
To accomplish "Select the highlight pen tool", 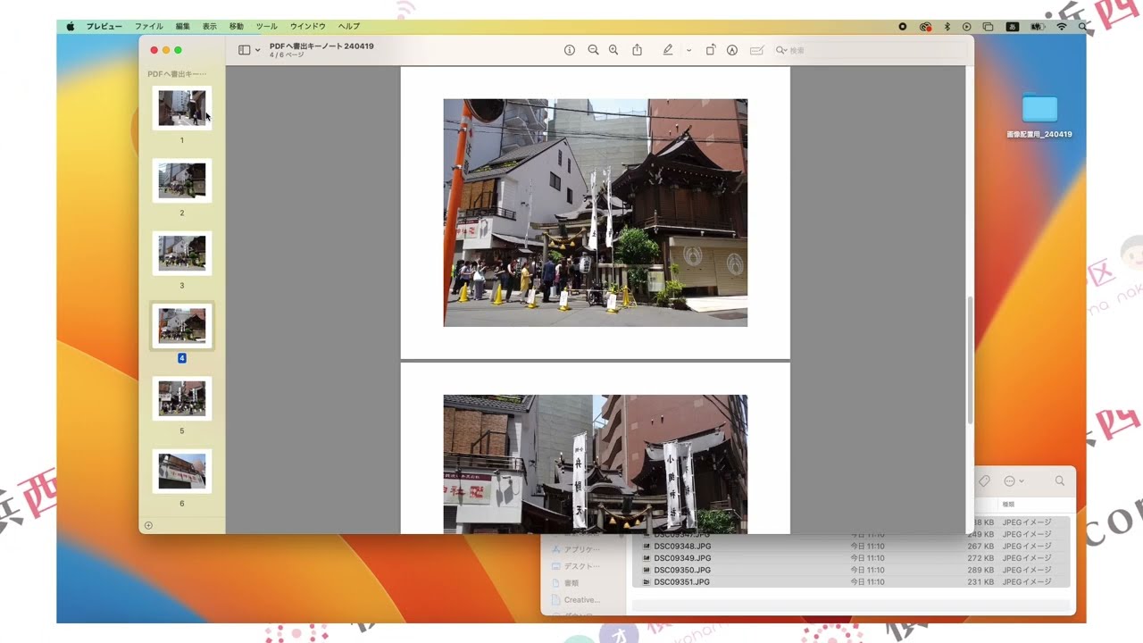I will click(x=668, y=50).
